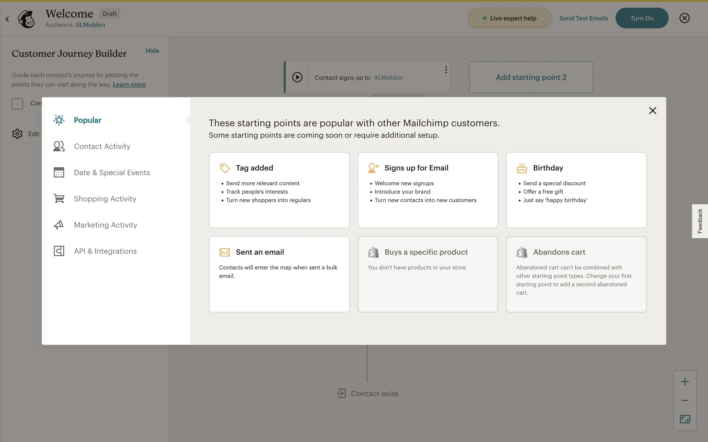708x442 pixels.
Task: Toggle the checkbox in the left sidebar
Action: pos(17,104)
